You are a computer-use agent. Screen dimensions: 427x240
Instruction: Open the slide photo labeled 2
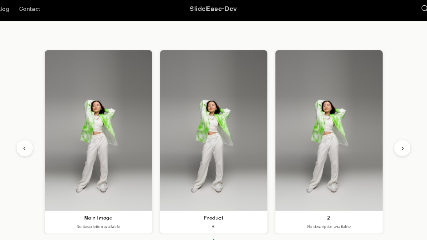point(329,130)
